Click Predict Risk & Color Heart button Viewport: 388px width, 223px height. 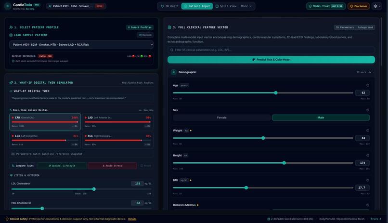pyautogui.click(x=271, y=60)
